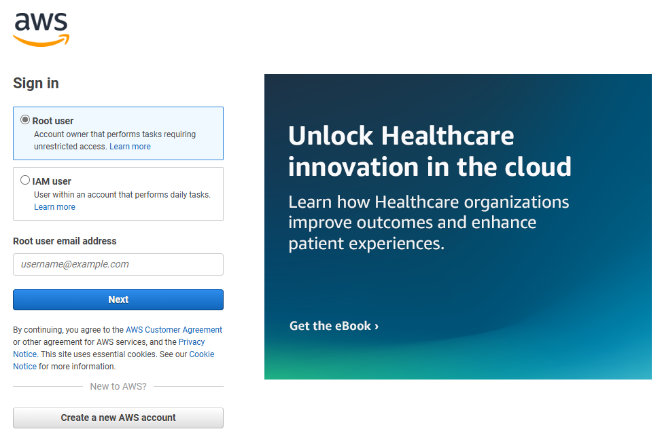Screen dimensions: 662x444
Task: Click the bold Root user option label
Action: point(53,121)
